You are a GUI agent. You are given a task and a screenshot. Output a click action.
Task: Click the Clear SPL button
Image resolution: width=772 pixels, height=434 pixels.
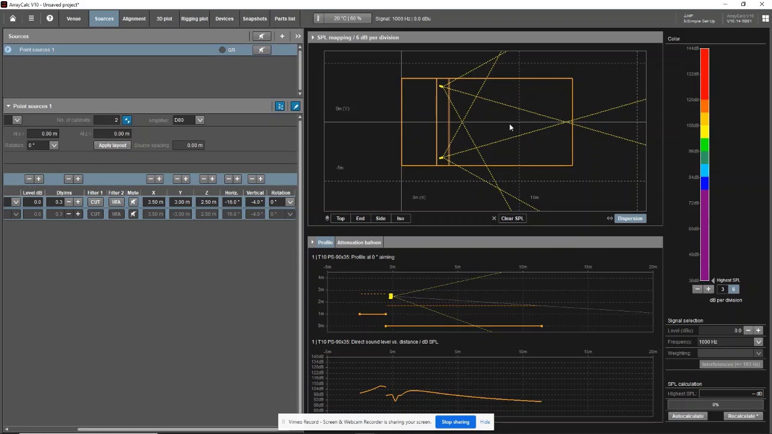click(512, 218)
